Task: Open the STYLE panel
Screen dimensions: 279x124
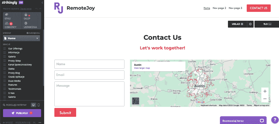Action: 12,16
